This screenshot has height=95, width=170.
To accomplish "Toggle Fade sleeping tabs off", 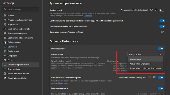I will [160, 88].
